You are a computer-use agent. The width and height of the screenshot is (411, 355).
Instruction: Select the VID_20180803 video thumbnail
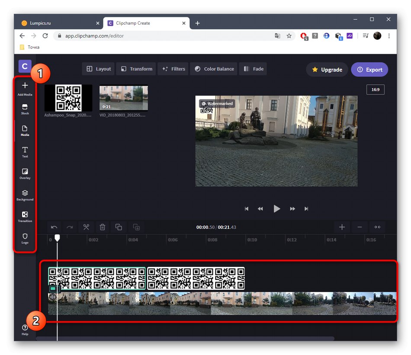123,98
